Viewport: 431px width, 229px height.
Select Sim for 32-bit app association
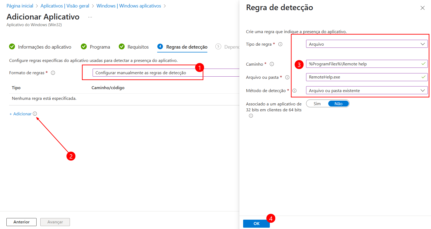click(x=317, y=104)
